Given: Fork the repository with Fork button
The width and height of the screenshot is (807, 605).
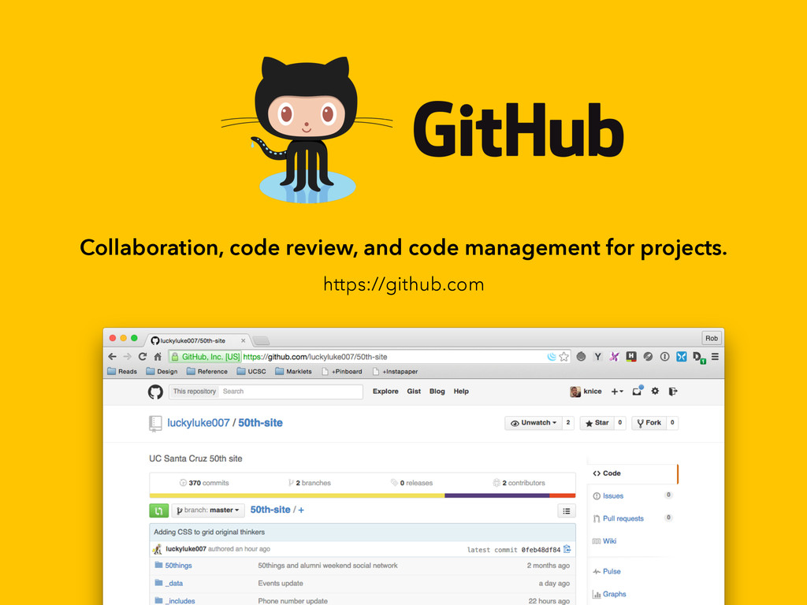Looking at the screenshot, I should tap(649, 423).
